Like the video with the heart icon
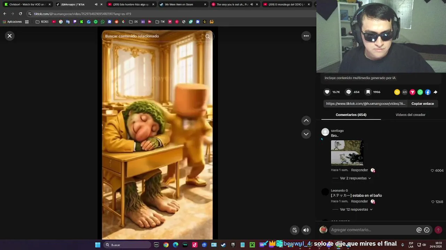The image size is (446, 250). [x=327, y=92]
